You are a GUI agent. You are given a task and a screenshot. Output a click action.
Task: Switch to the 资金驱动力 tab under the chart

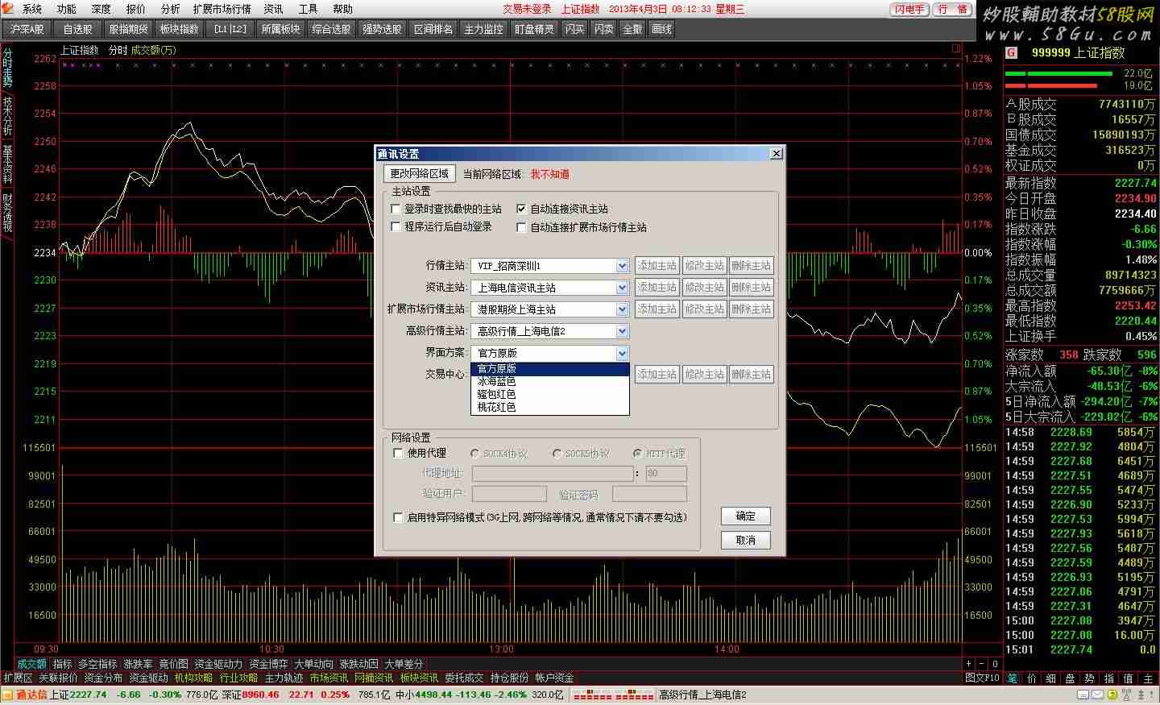(x=218, y=665)
